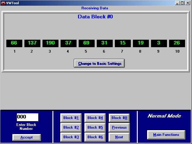Select the Block #1 button
Screen dimensions: 192x144
(71, 118)
